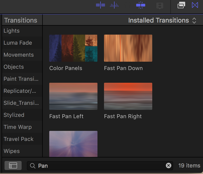Select the Color Panels transition

pyautogui.click(x=73, y=48)
